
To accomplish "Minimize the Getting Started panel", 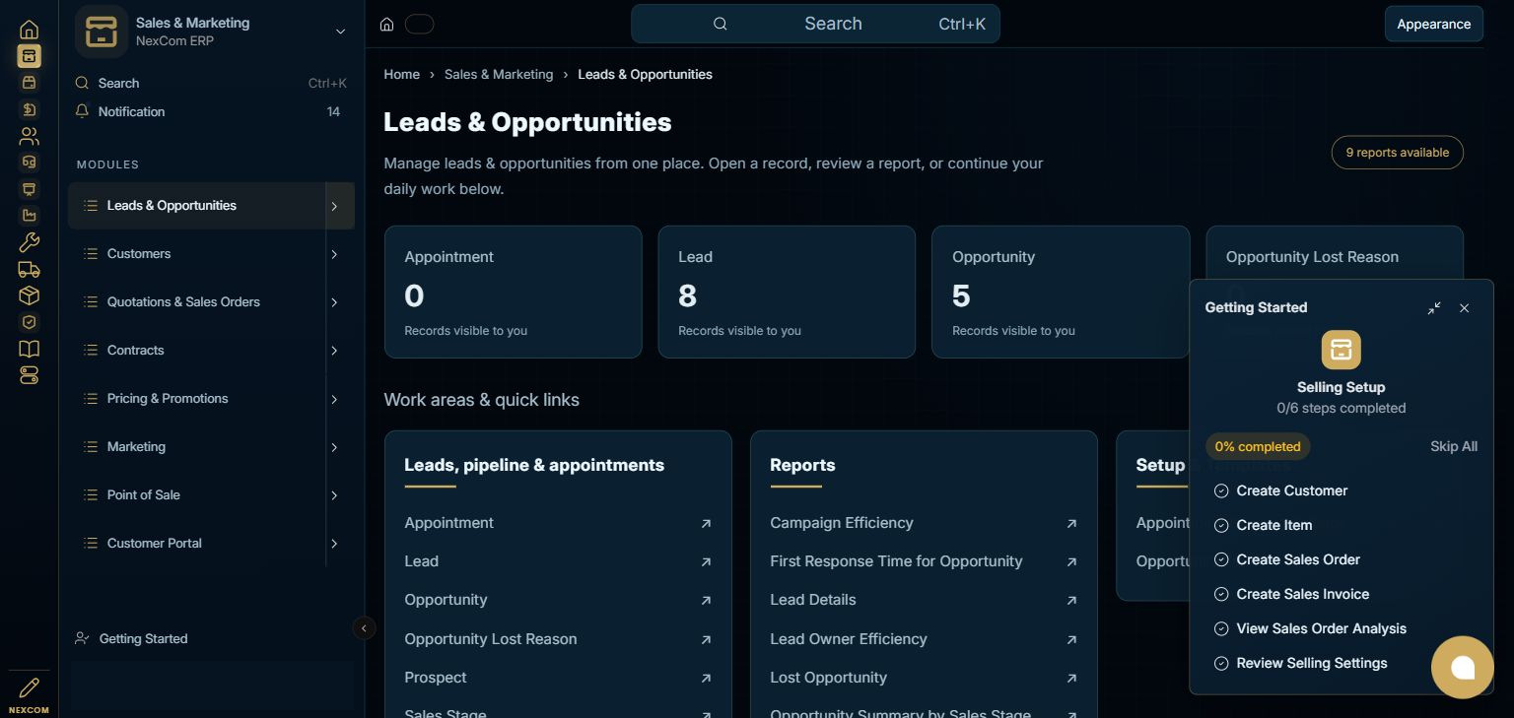I will 1434,308.
